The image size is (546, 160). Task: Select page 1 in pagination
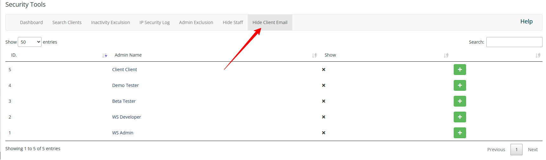(517, 150)
